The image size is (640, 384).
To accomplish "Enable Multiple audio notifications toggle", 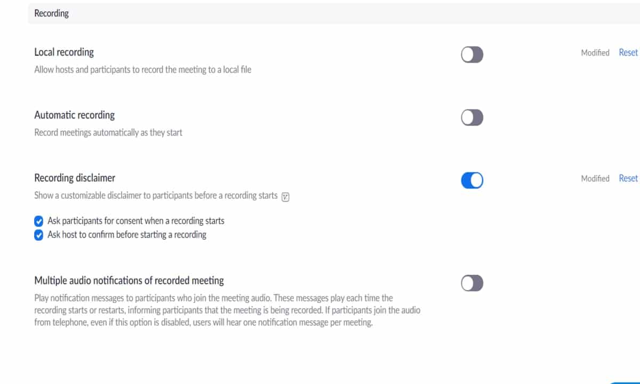I will pos(472,283).
